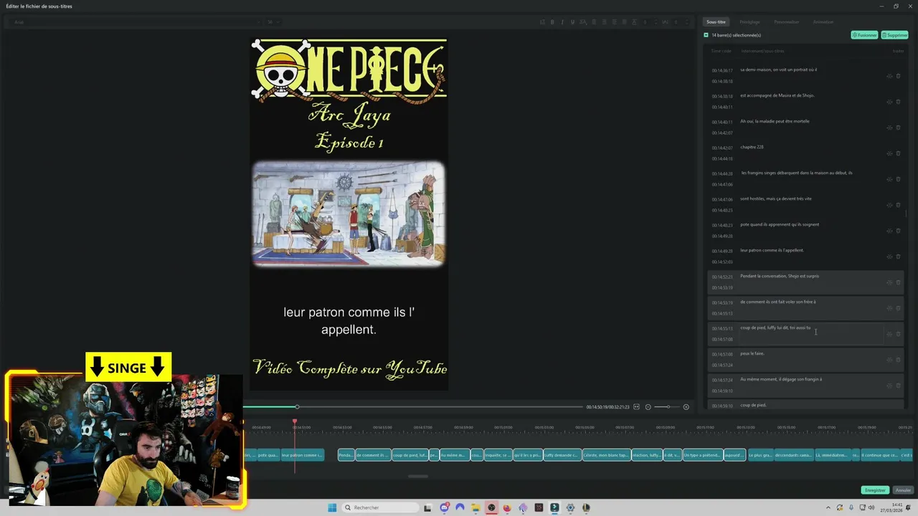Viewport: 918px width, 516px height.
Task: Click the Enregistrer button
Action: pyautogui.click(x=874, y=490)
